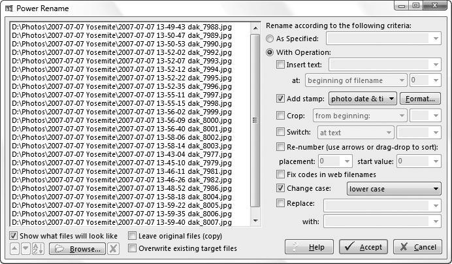Viewport: 452px width, 264px height.
Task: Select file dak_7977.jpg in the list
Action: 122,154
